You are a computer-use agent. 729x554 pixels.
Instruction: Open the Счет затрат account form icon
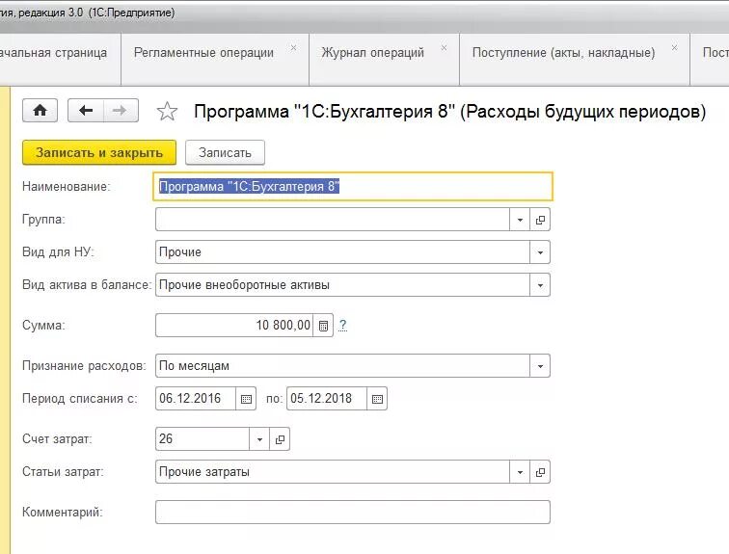(280, 439)
